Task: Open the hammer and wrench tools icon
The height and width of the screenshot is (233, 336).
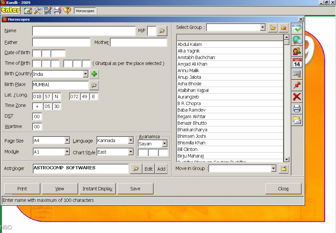Action: (38, 11)
